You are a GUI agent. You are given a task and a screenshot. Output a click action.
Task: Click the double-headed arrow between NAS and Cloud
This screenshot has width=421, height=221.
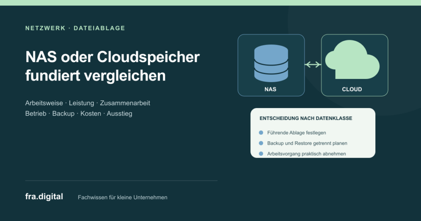[313, 64]
